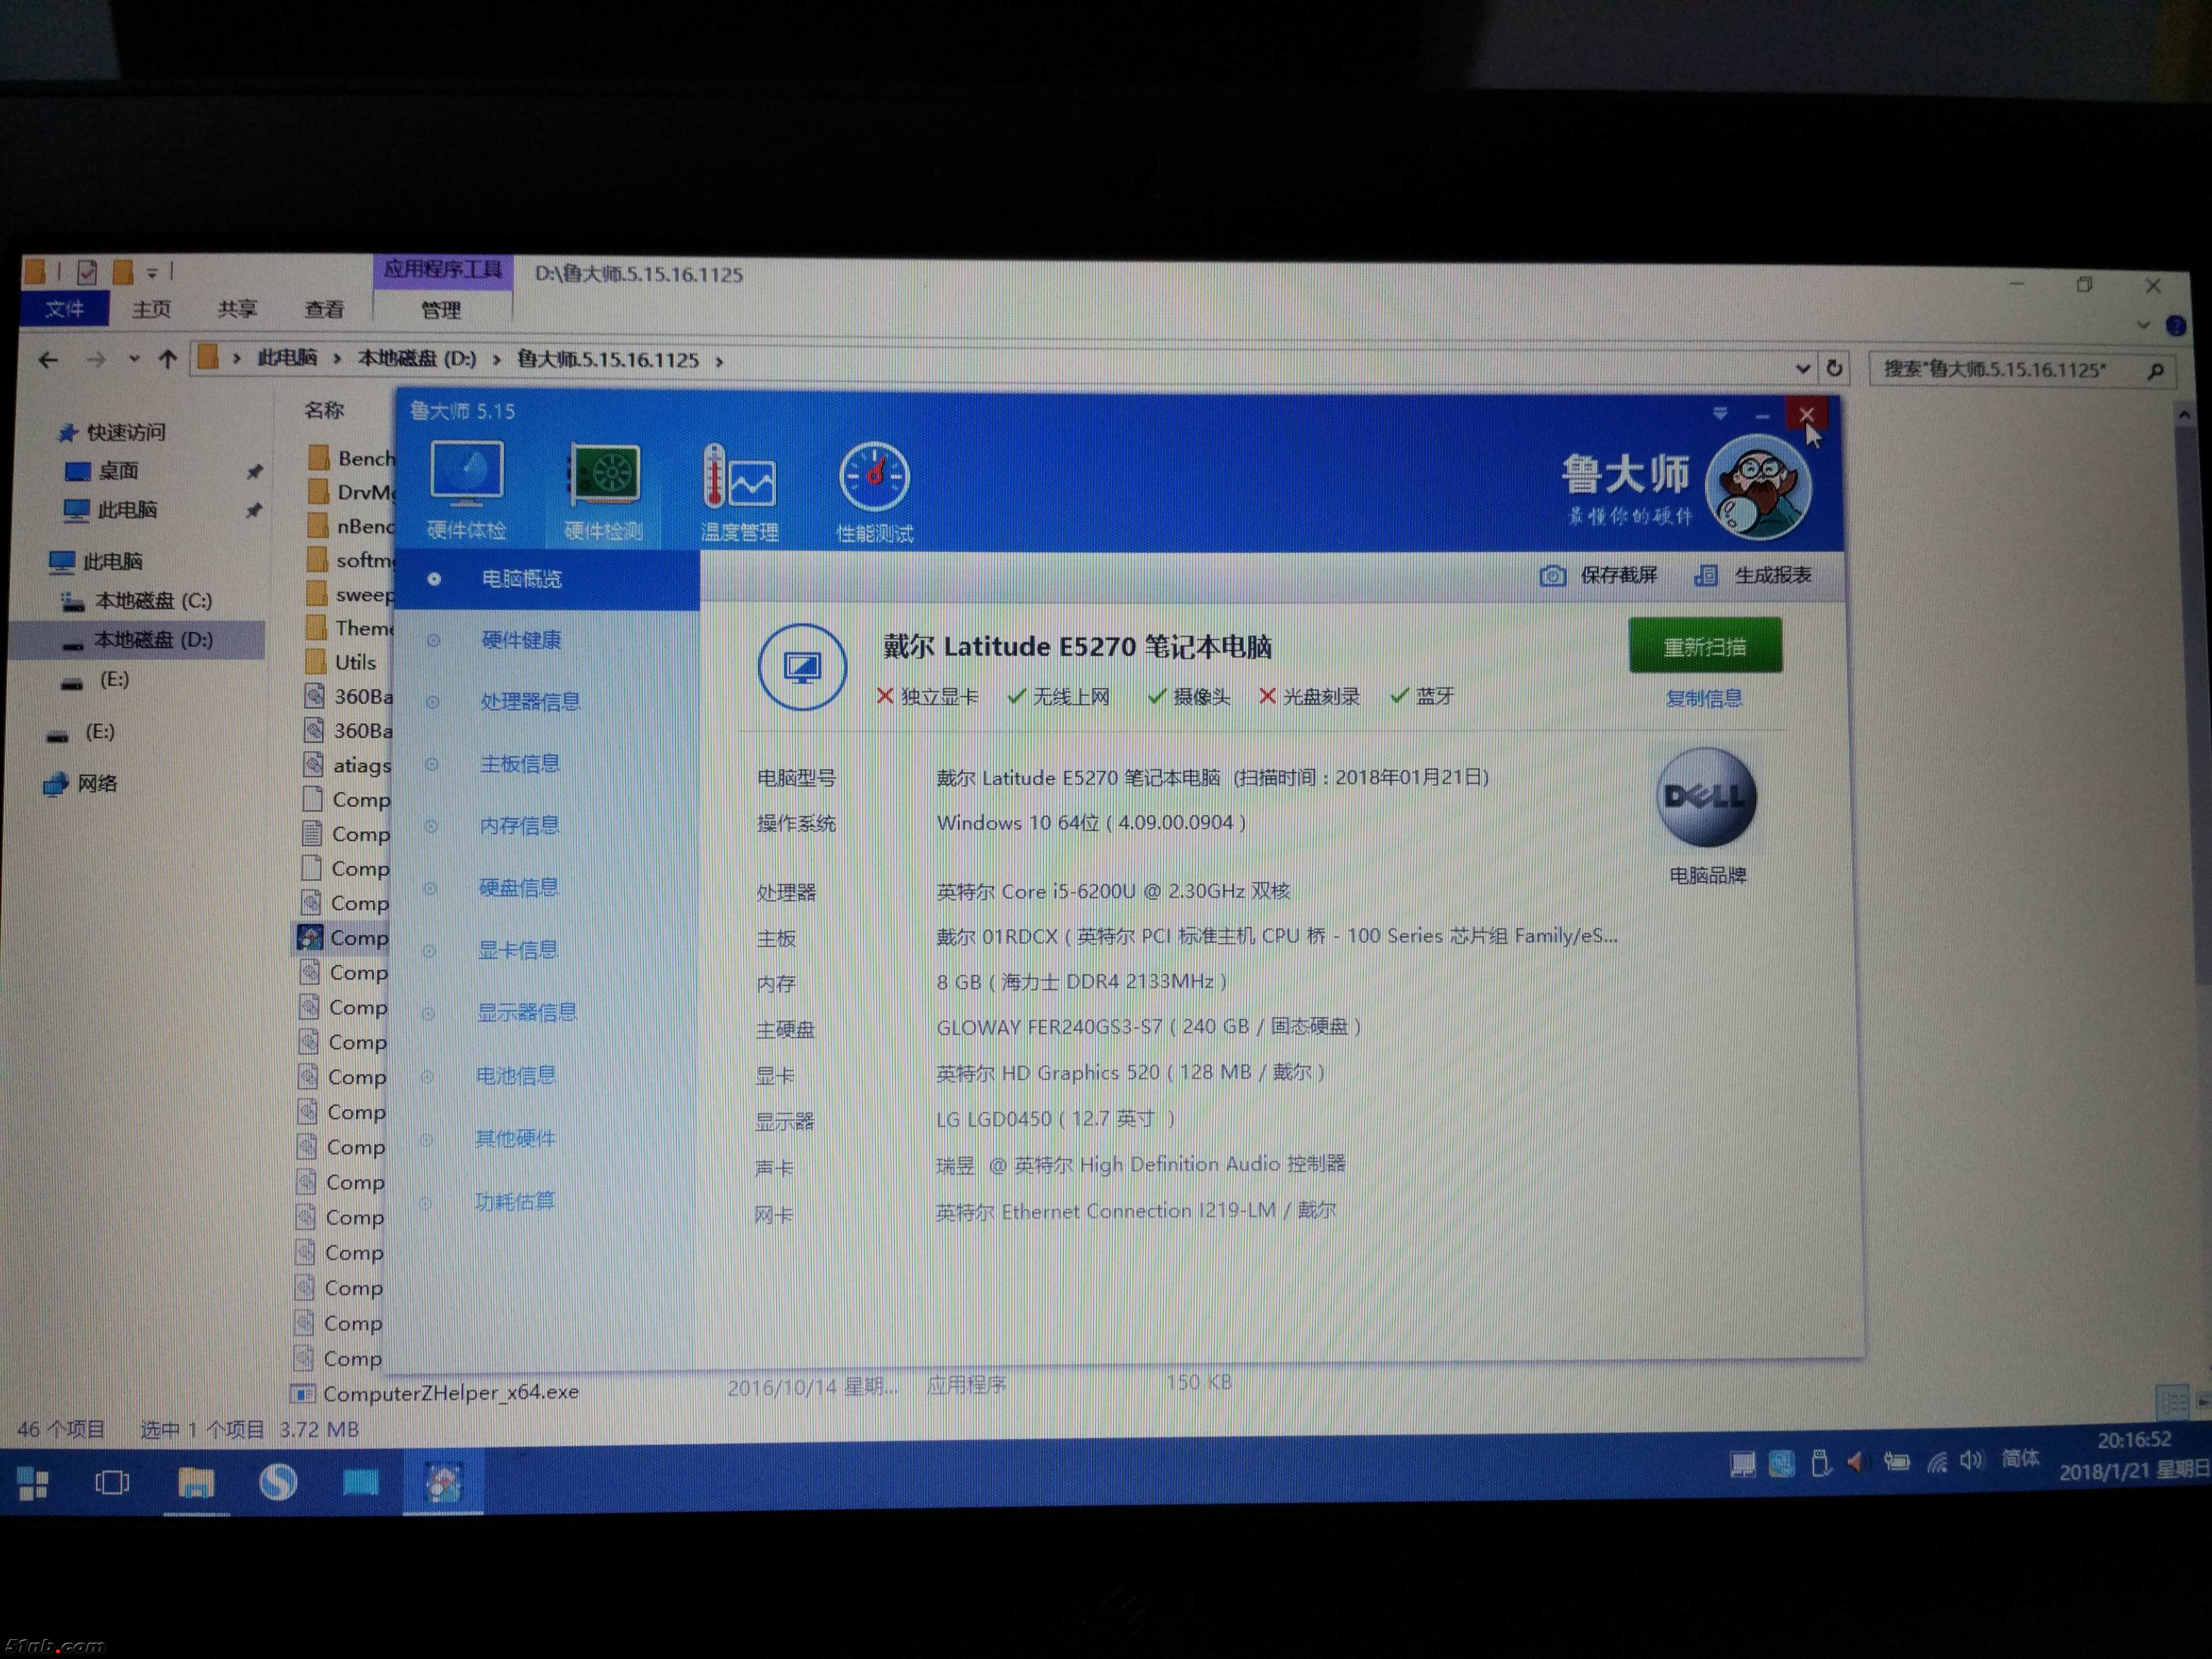Open recent locations dropdown in Explorer
Viewport: 2212px width, 1659px height.
(134, 360)
